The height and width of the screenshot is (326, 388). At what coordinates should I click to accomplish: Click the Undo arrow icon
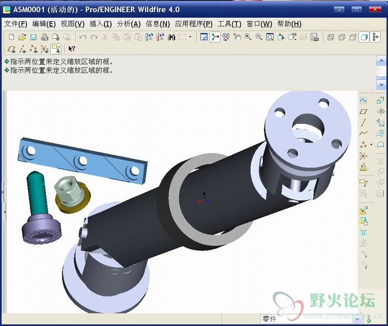[83, 38]
